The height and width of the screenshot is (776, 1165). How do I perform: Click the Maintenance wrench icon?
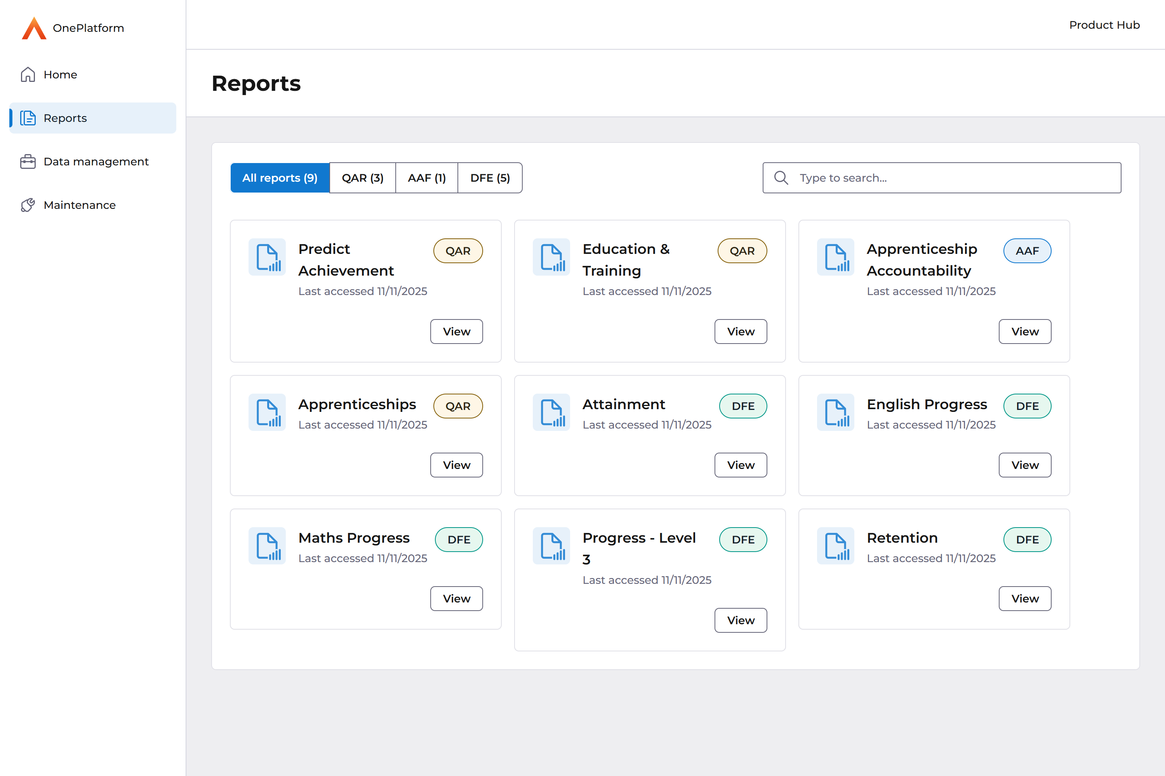[x=28, y=205]
